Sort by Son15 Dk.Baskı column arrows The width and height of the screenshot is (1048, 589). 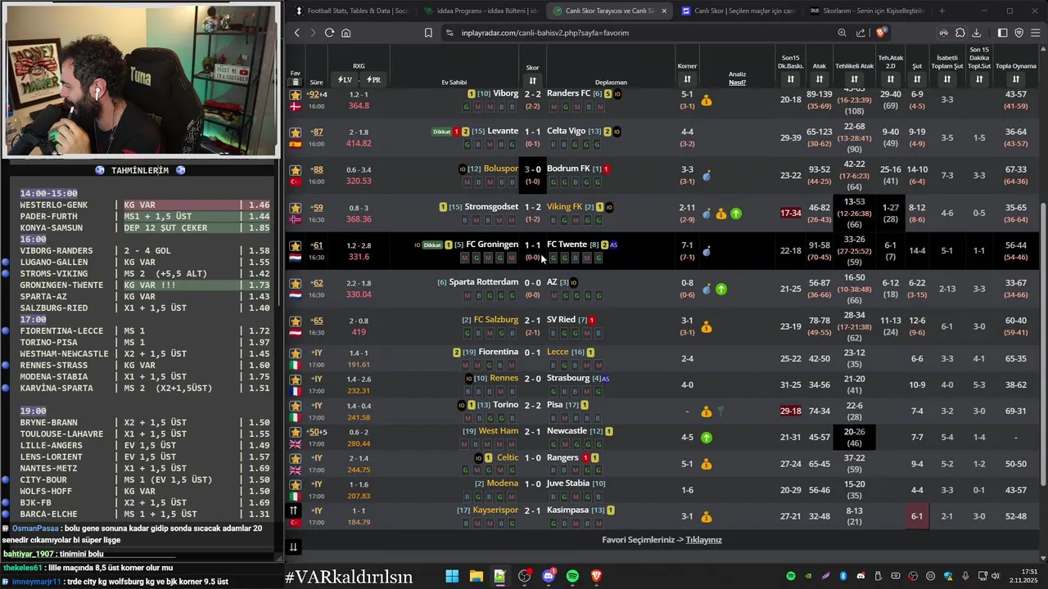coord(790,79)
